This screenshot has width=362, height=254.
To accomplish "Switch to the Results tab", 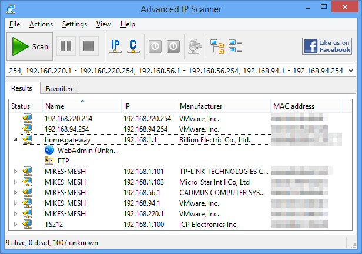I will (x=22, y=88).
